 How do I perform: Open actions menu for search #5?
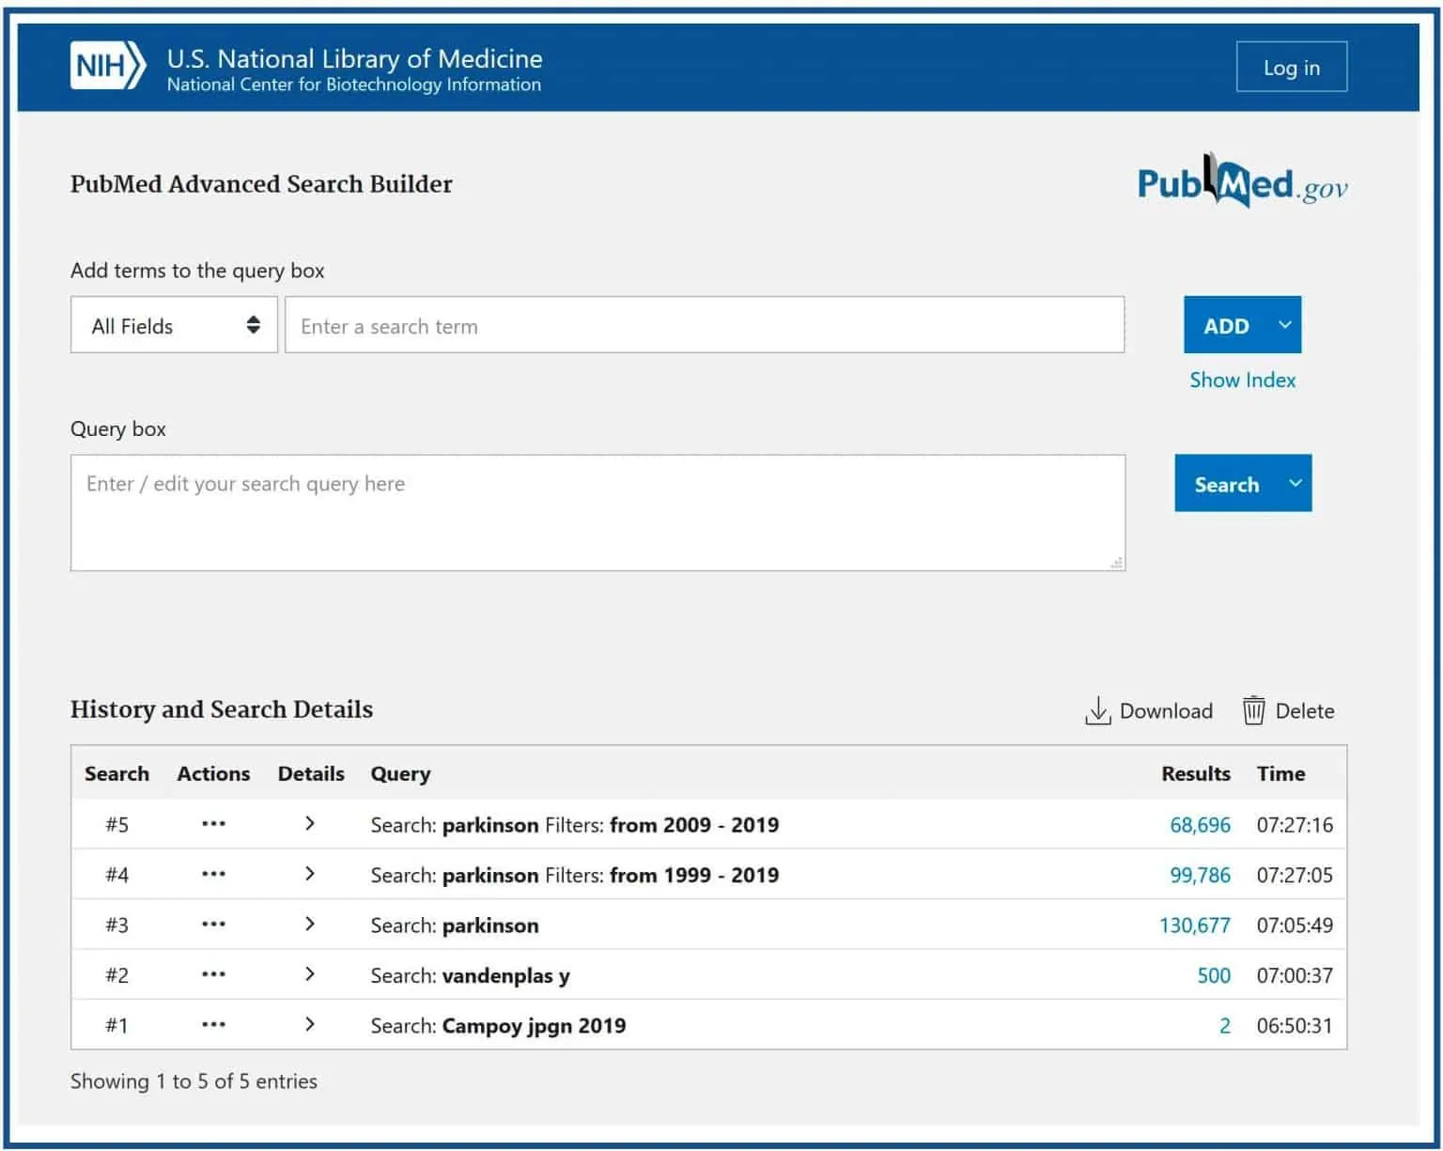[213, 824]
